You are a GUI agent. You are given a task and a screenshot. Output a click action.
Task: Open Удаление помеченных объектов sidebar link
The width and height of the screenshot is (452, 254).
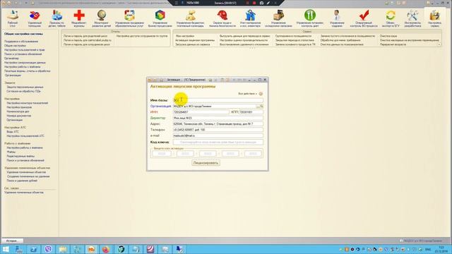coord(26,172)
